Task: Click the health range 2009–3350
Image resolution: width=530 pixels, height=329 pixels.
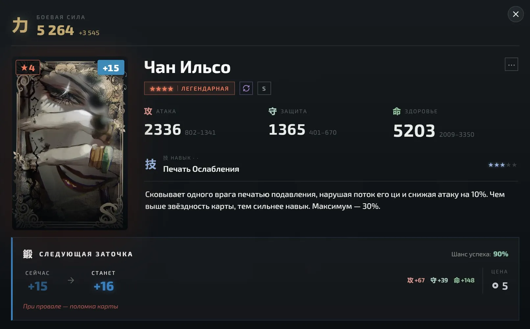Action: coord(457,135)
